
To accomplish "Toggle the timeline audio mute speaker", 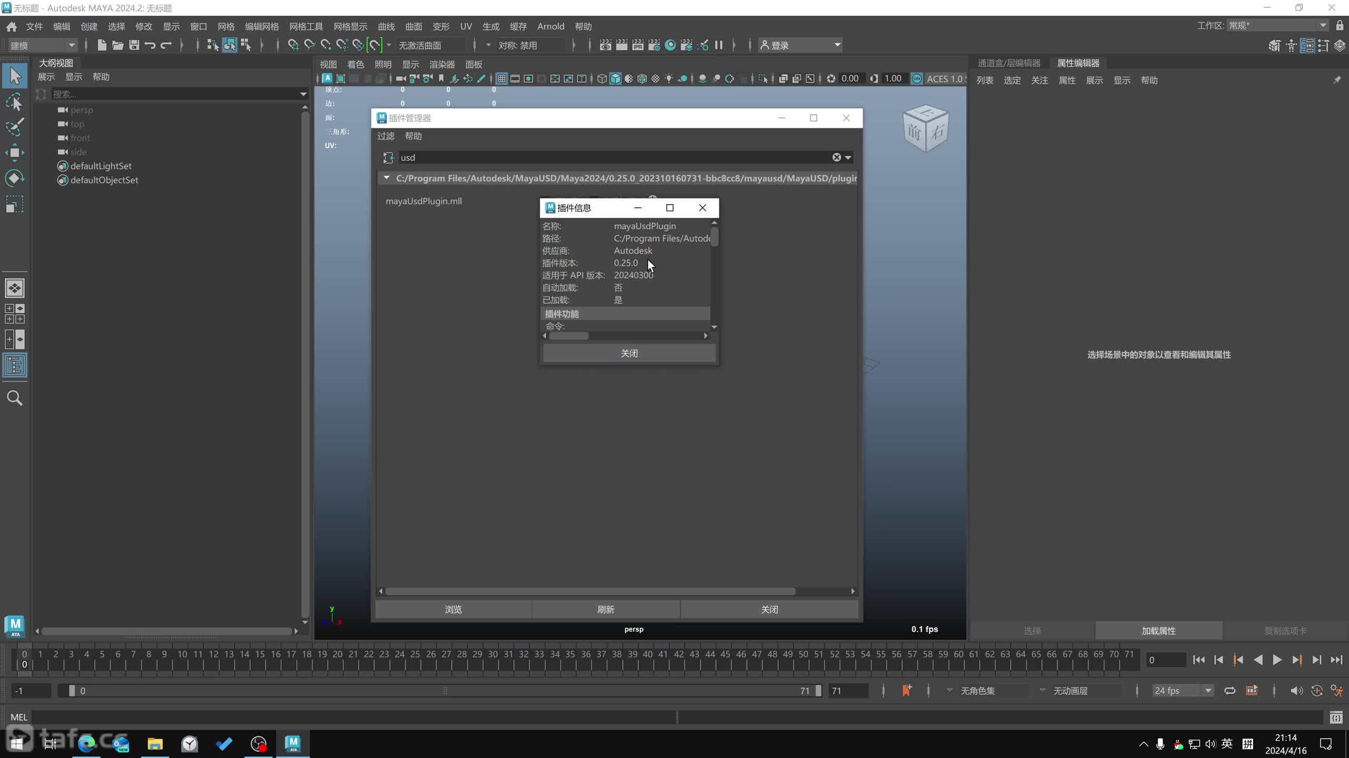I will pyautogui.click(x=1296, y=691).
